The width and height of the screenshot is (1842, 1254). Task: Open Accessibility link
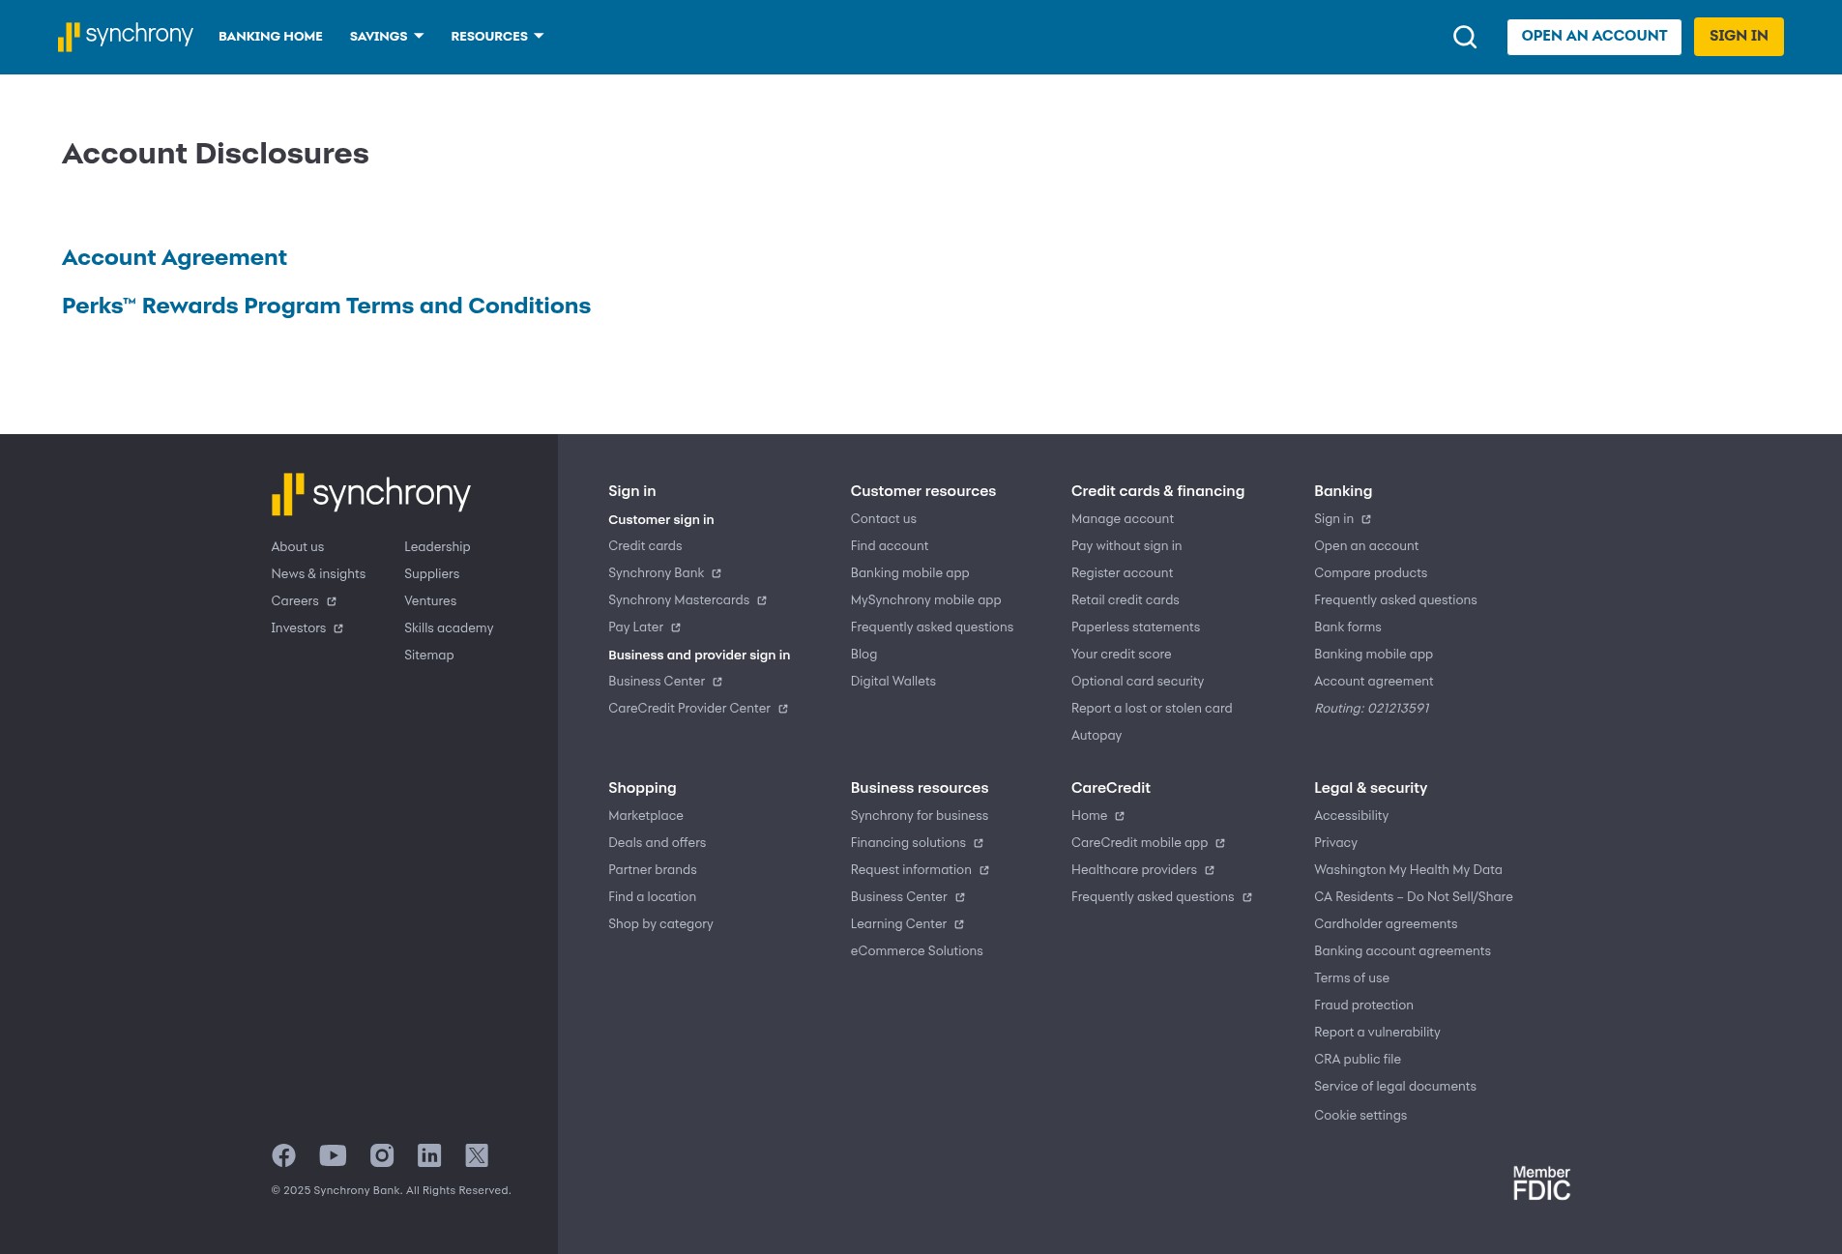point(1351,816)
